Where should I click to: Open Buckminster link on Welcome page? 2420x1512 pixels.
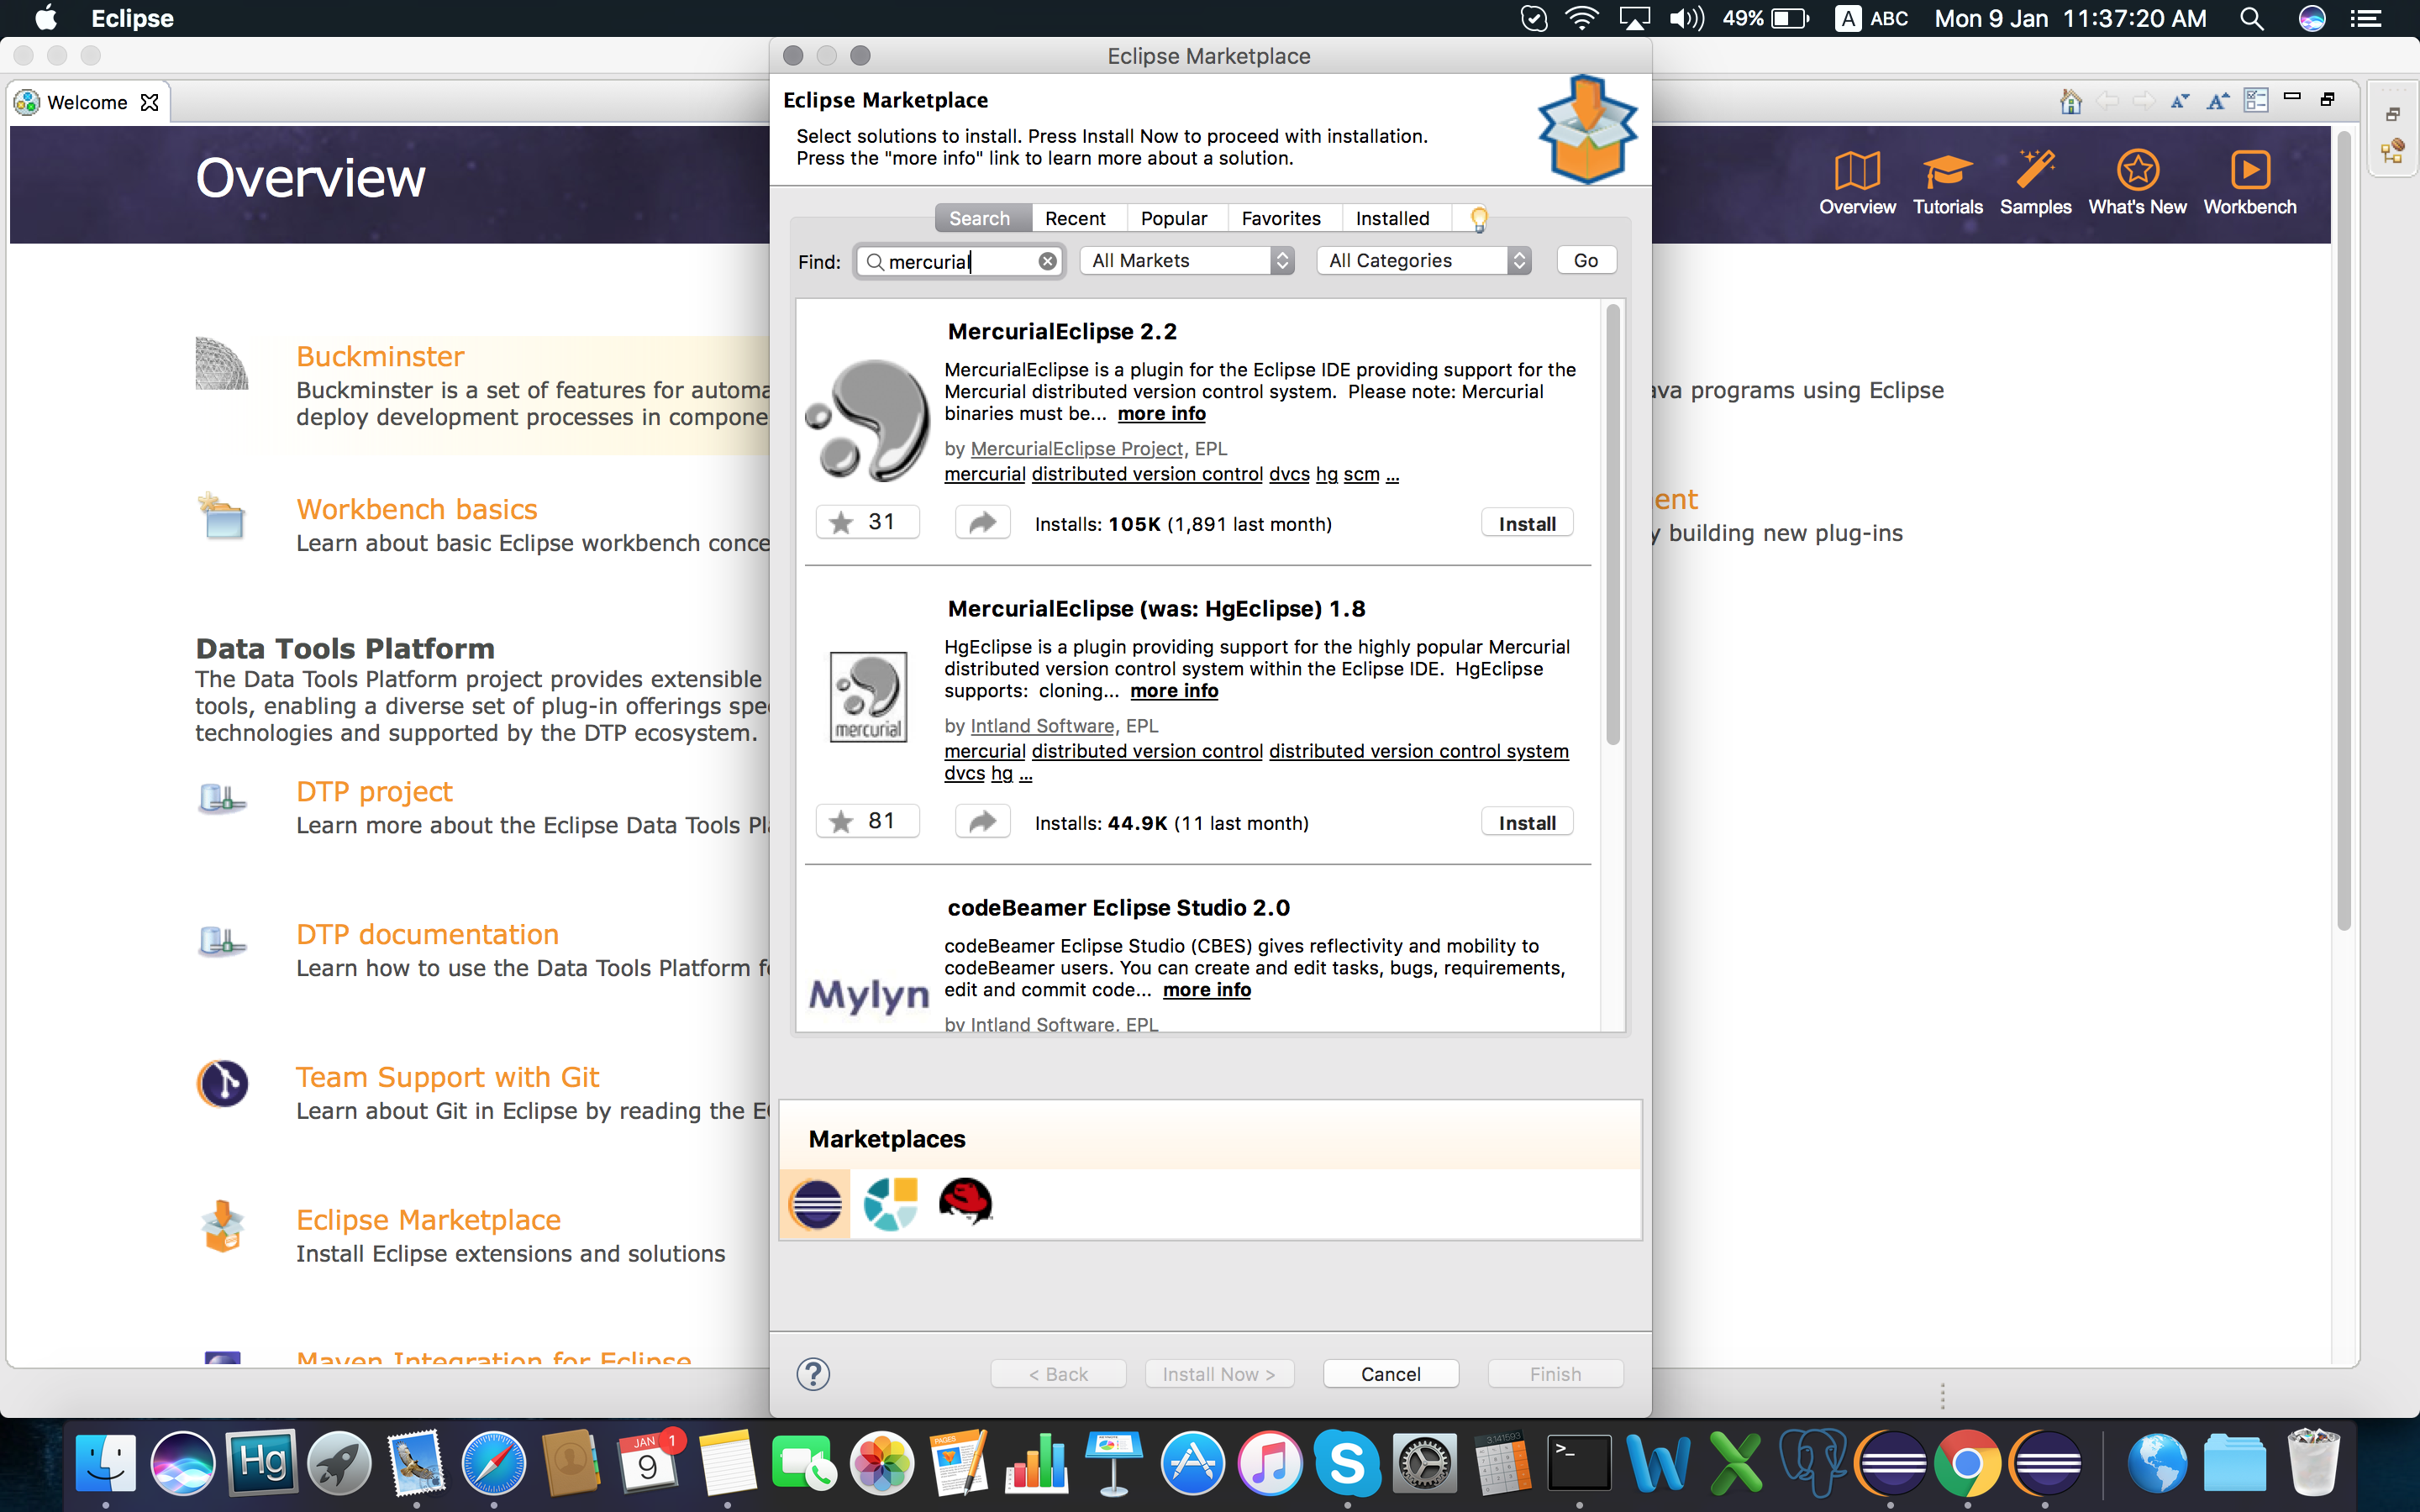click(x=380, y=357)
